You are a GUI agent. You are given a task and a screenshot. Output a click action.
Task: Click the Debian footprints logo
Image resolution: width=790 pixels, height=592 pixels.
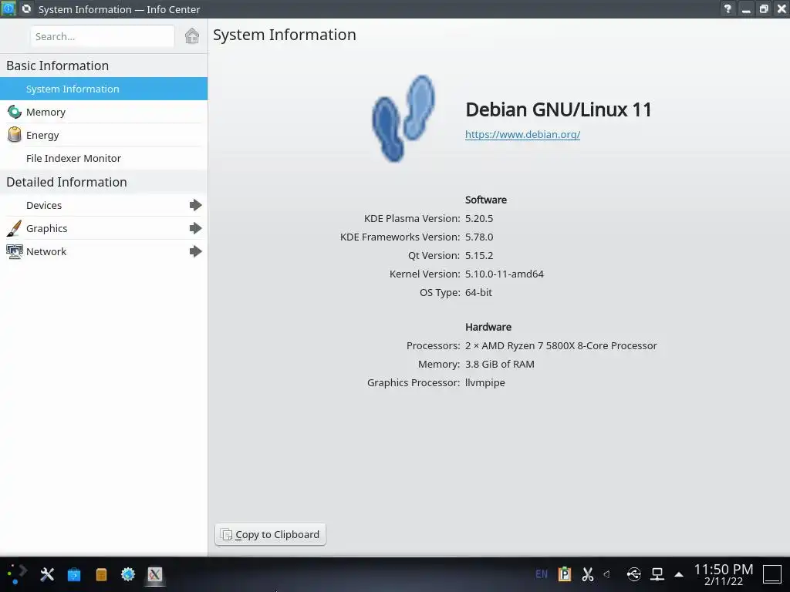click(x=403, y=119)
